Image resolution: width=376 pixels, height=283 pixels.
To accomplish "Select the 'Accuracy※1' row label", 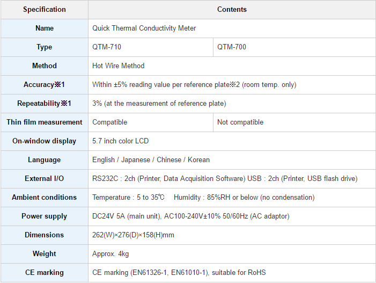I will [45, 85].
